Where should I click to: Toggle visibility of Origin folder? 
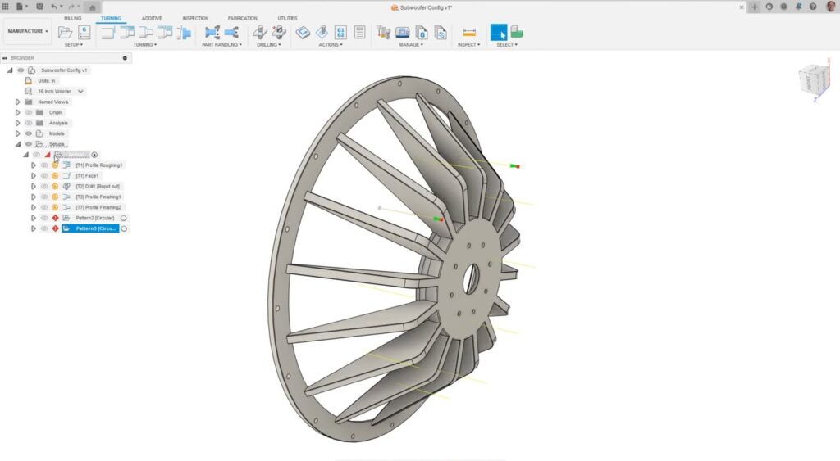tap(29, 112)
